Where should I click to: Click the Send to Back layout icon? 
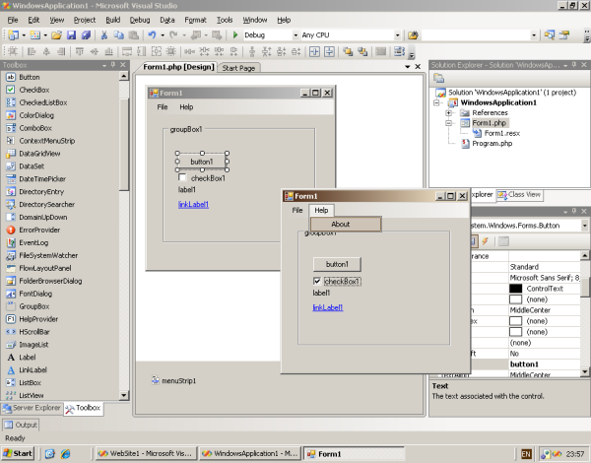[362, 51]
